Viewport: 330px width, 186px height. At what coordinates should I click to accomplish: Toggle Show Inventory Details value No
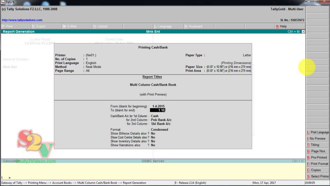153,141
